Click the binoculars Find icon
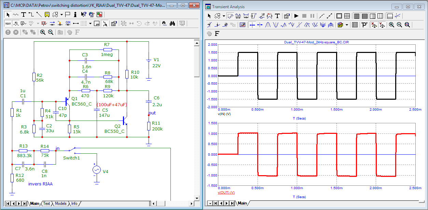428x210 pixels. coord(172,24)
